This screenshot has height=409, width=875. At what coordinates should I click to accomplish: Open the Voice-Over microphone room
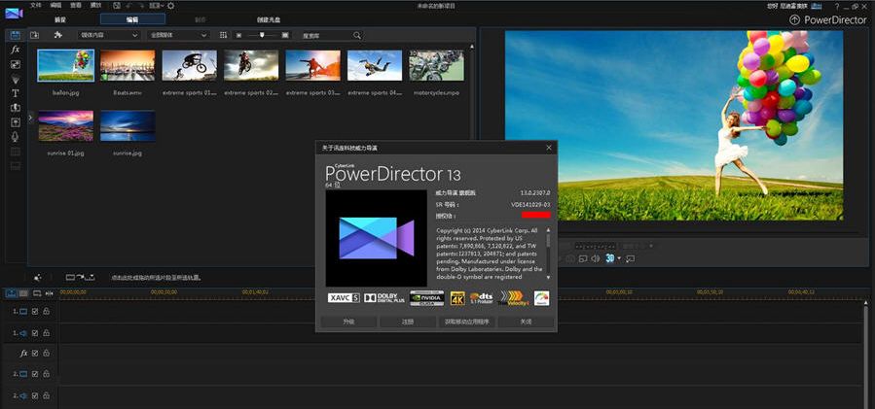(x=16, y=137)
